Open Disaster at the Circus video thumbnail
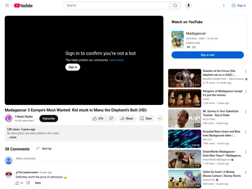This screenshot has height=189, width=252. 184,78
